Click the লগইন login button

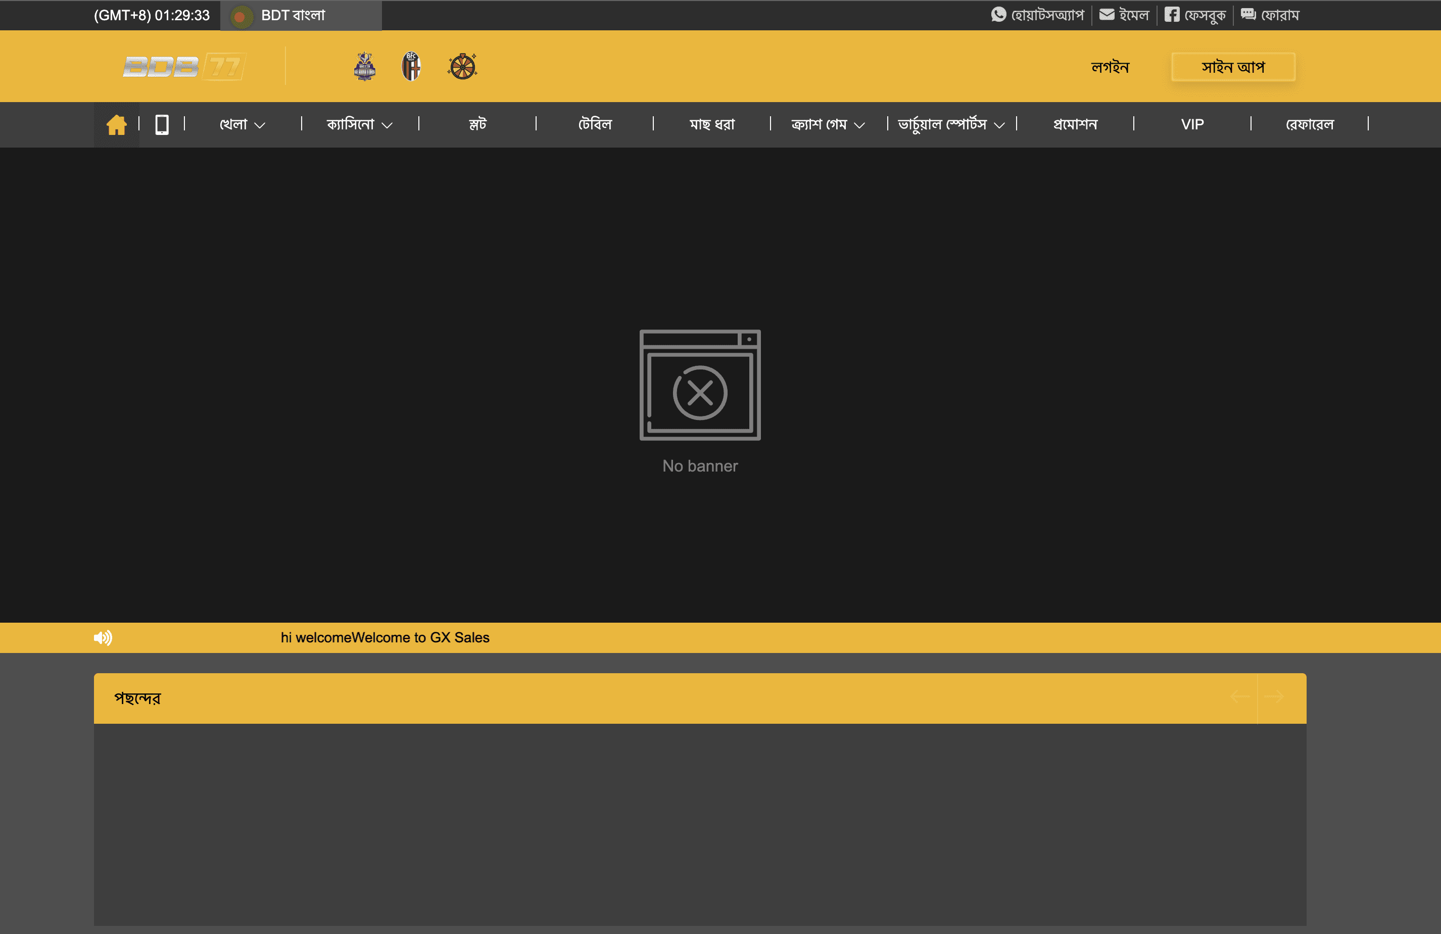click(x=1110, y=67)
